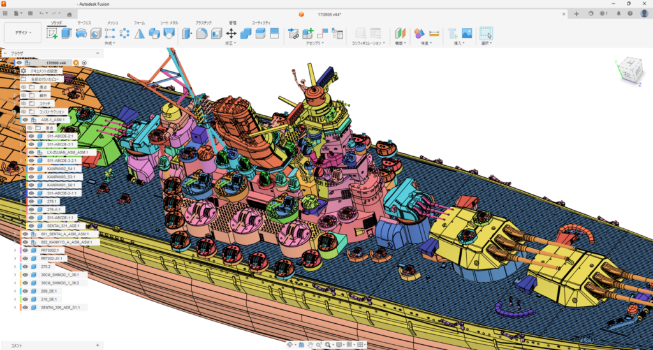Screen dimensions: 653x350
Task: Click the Joint assembly icon
Action: (293, 33)
